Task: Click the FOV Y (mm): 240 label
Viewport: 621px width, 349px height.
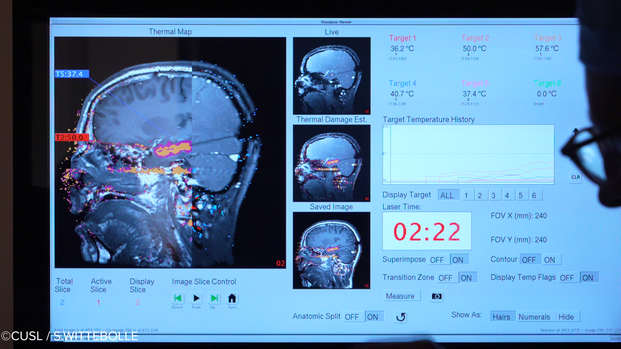Action: click(519, 240)
